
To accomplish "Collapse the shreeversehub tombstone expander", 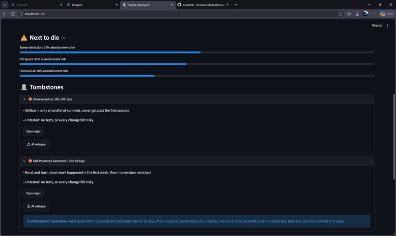I will point(197,99).
